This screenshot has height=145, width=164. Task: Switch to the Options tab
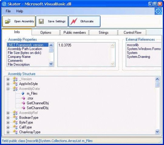[x=46, y=32]
